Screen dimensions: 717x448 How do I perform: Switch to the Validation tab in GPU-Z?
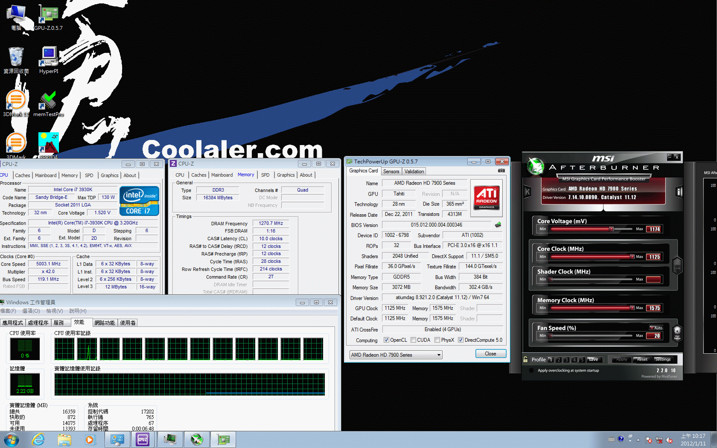click(x=414, y=172)
